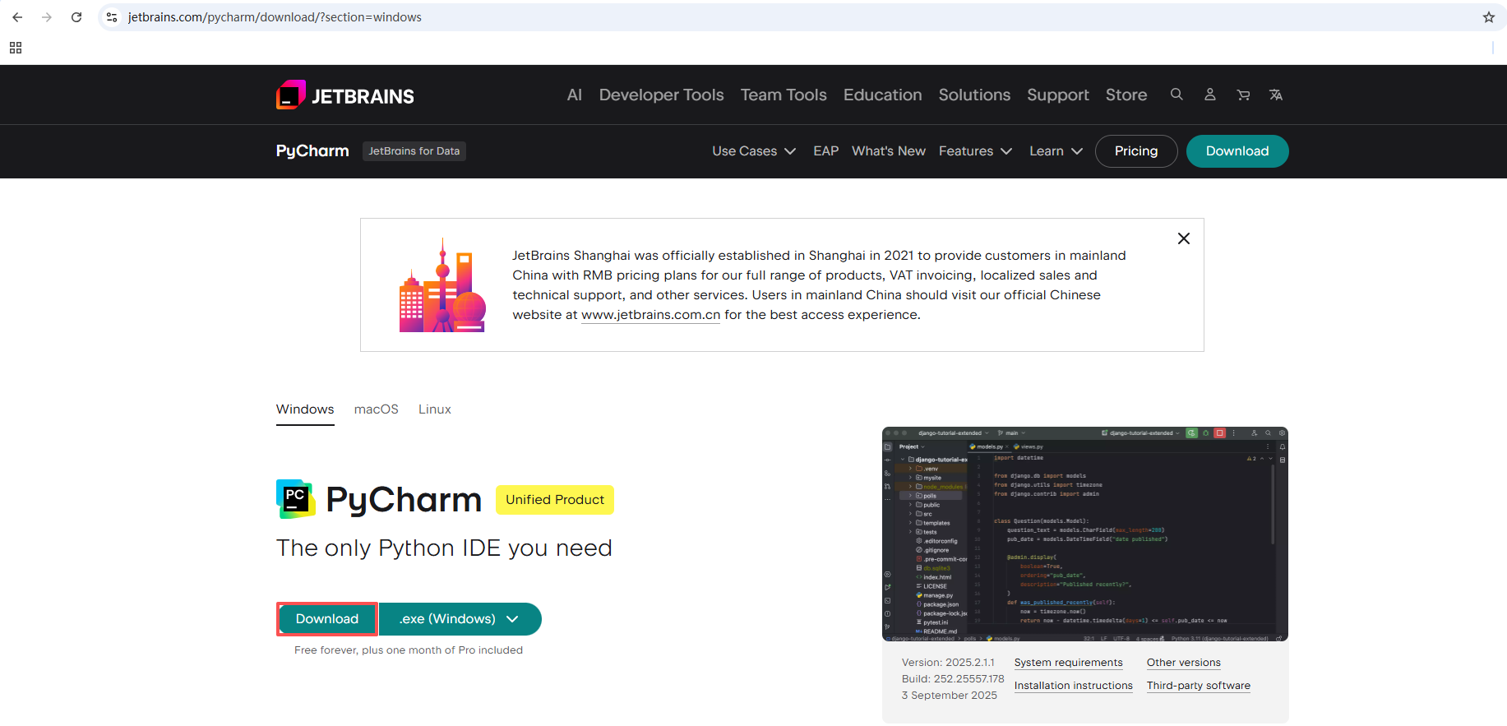Click the browser forward arrow

(x=47, y=17)
